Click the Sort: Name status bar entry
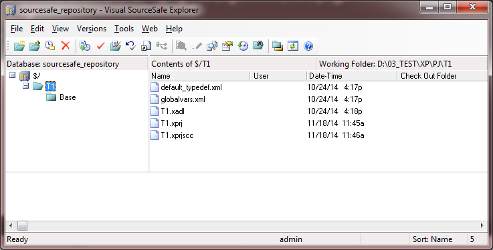 pyautogui.click(x=432, y=239)
